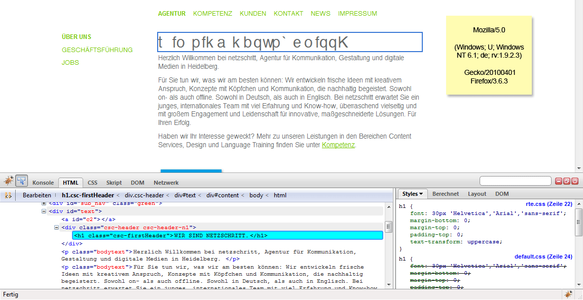Click the break-on-mutate icon left of Bearbeiten
Screen dimensions: 583x300
coord(8,195)
